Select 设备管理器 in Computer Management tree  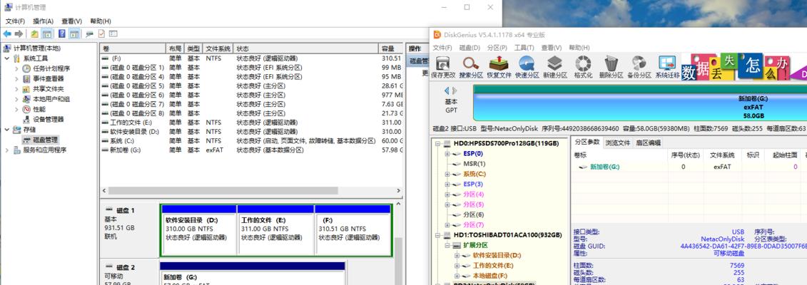[x=49, y=119]
